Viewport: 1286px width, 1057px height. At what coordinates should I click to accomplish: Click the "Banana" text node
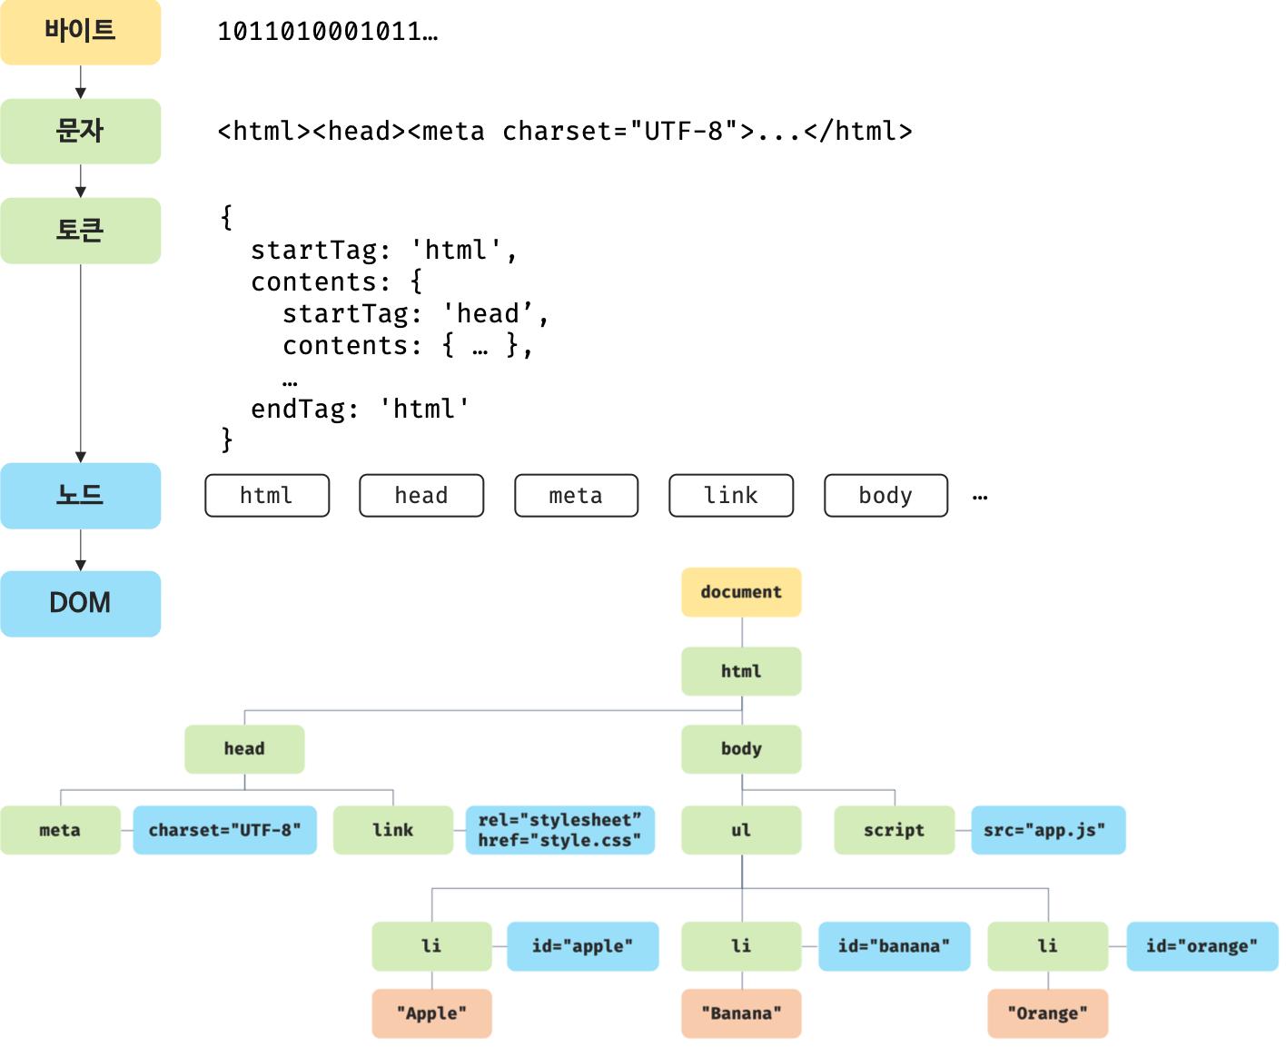click(742, 1013)
